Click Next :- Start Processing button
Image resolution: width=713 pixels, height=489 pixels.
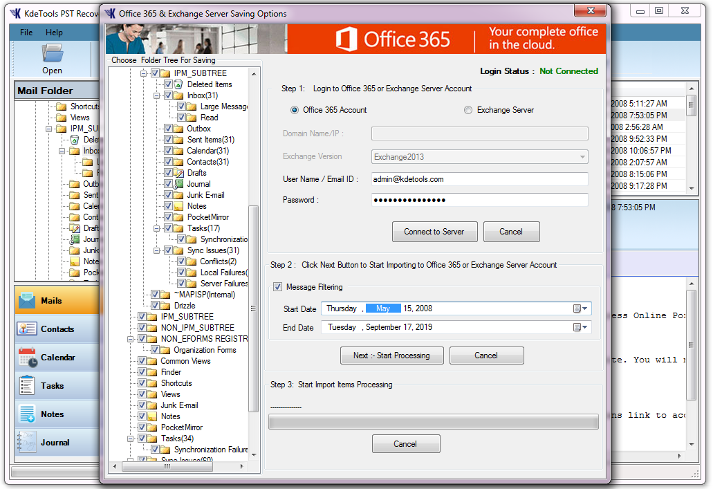coord(391,356)
